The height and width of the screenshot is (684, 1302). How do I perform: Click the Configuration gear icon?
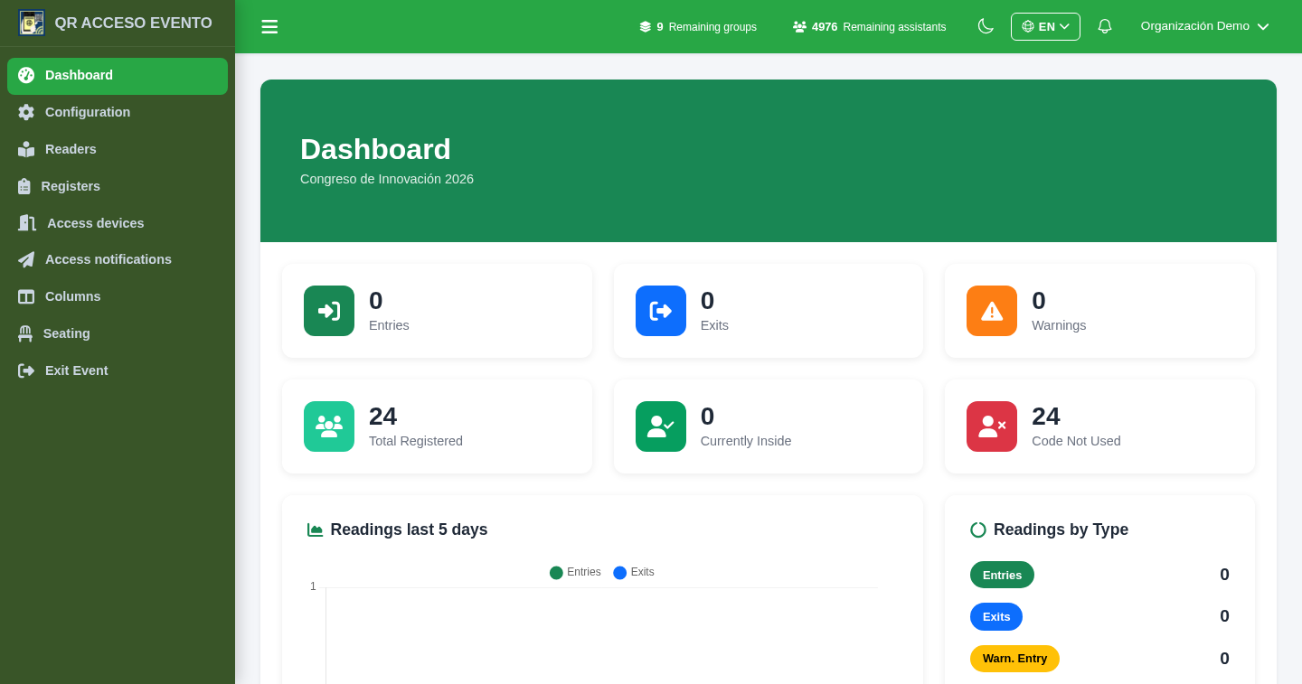(26, 112)
